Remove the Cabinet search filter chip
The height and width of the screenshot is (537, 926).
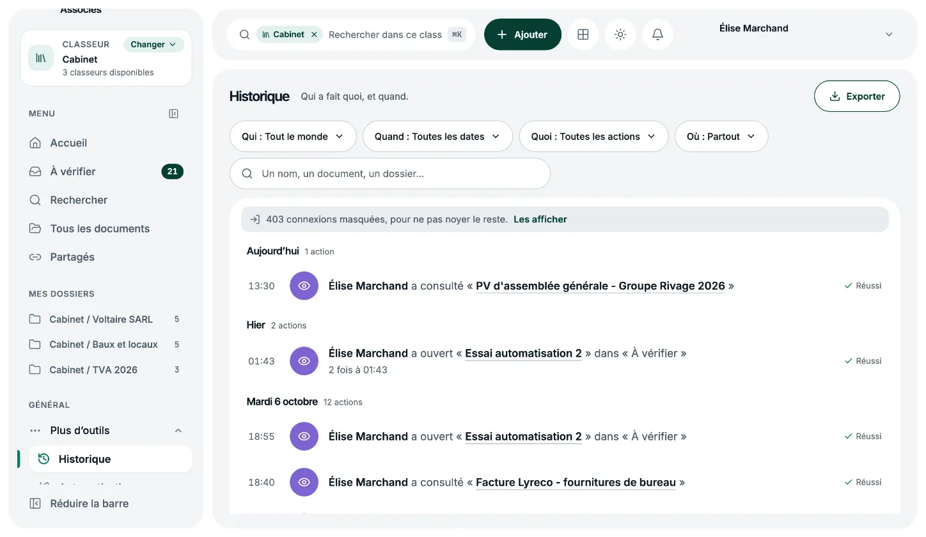pos(314,35)
